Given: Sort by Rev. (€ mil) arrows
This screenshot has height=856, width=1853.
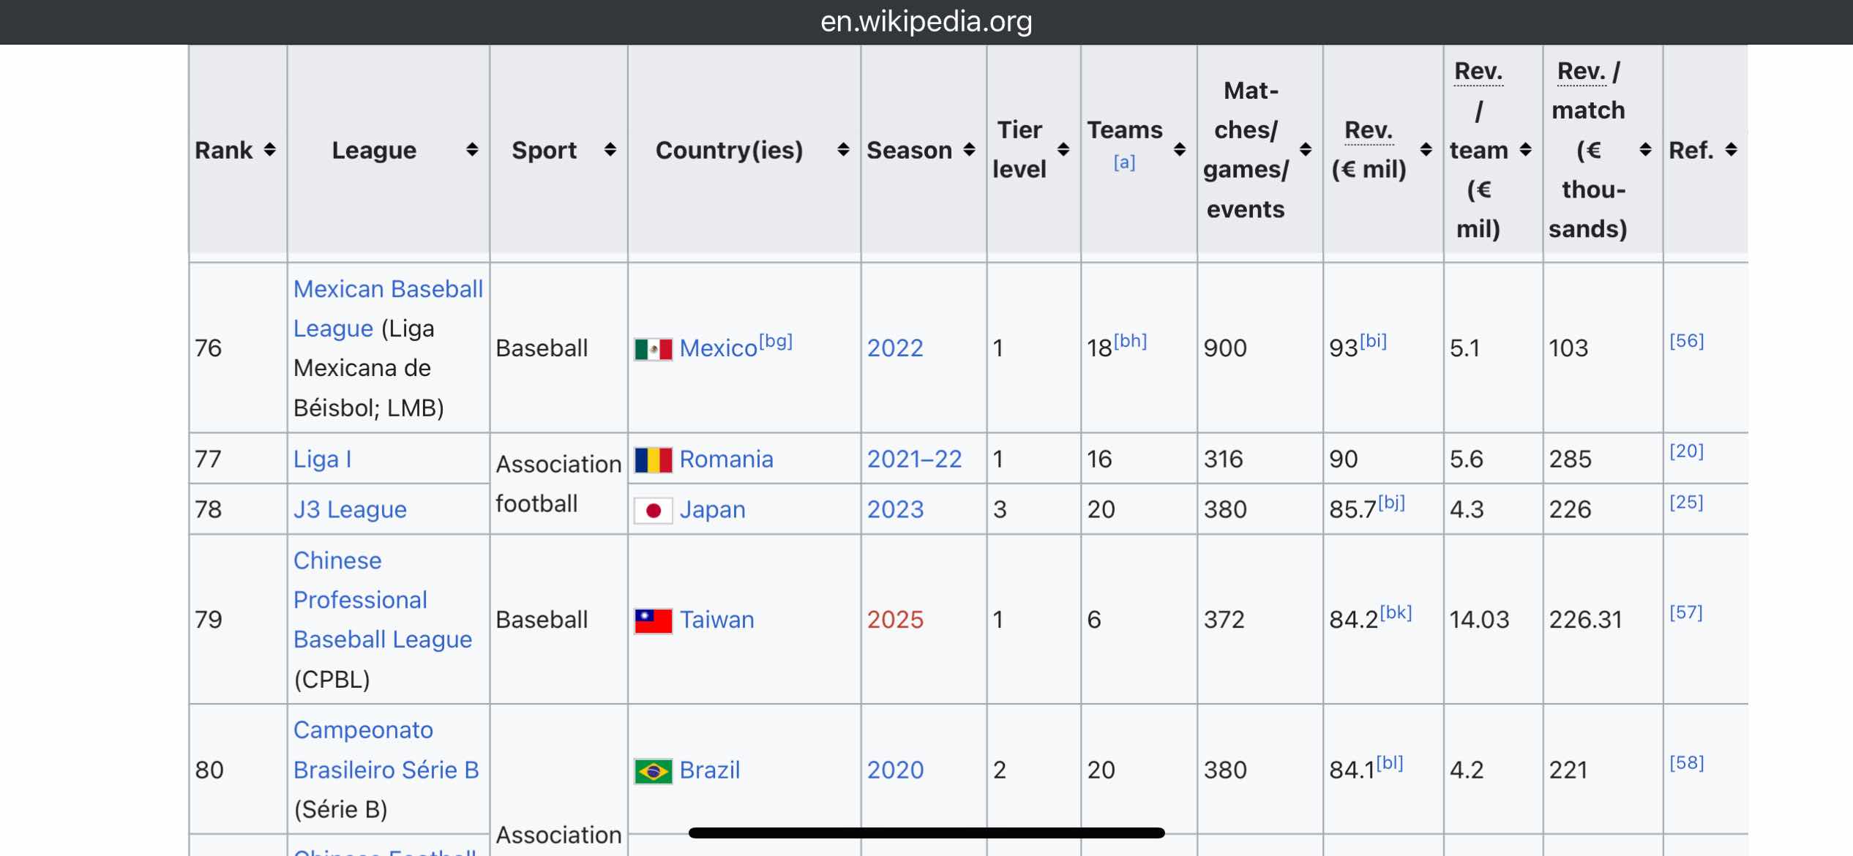Looking at the screenshot, I should point(1426,150).
